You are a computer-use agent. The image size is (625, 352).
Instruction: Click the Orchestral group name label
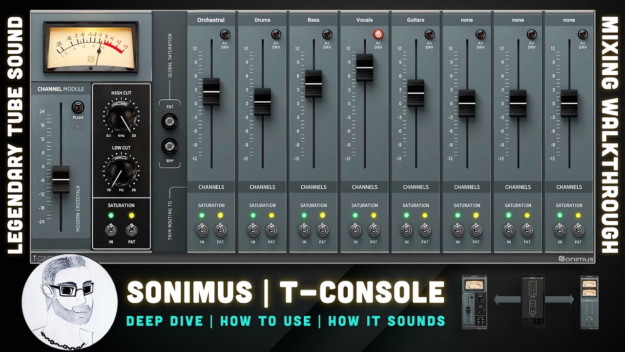click(211, 20)
